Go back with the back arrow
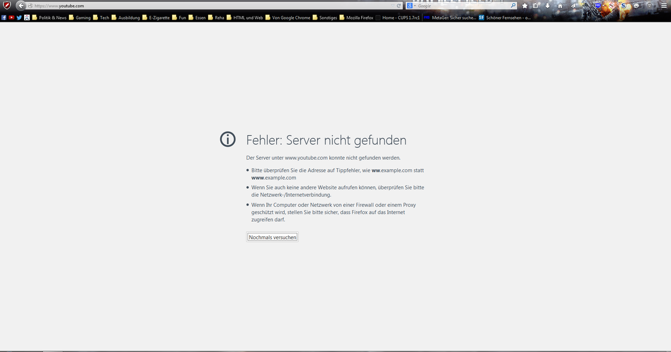671x352 pixels. (x=20, y=6)
